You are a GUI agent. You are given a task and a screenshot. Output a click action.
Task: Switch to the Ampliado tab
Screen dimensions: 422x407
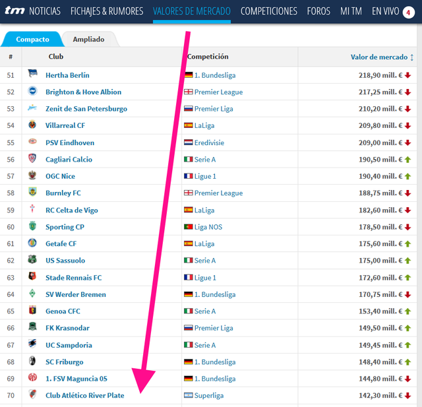(88, 40)
